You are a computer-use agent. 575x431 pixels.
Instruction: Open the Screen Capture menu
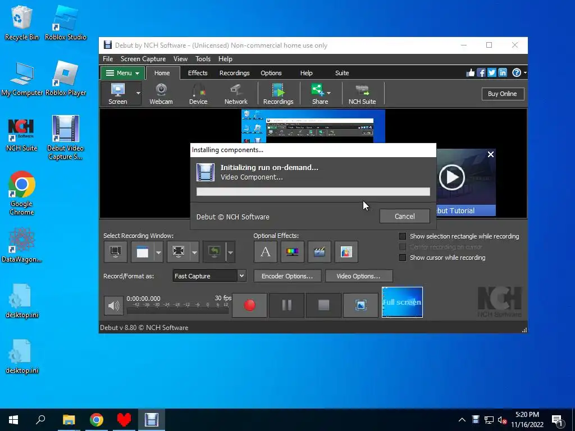coord(143,58)
